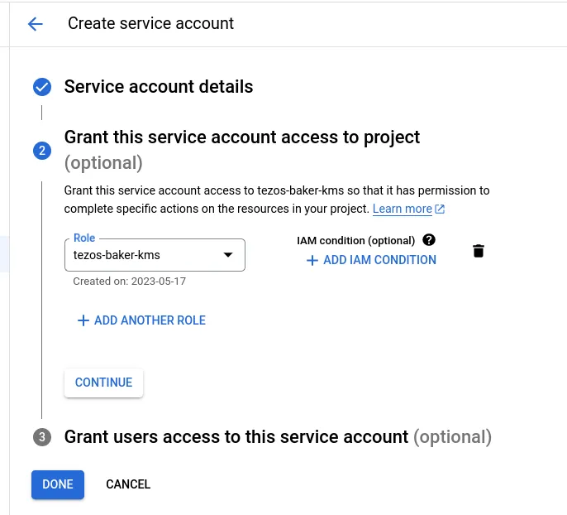Screen dimensions: 567x515
Task: Expand the Service account details step
Action: (x=159, y=87)
